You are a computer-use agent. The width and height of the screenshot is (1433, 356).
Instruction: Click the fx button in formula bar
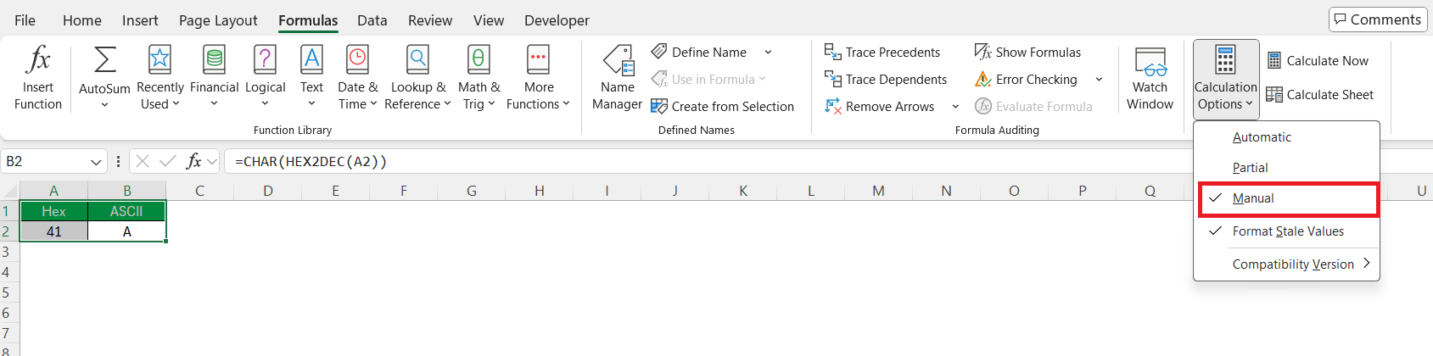point(193,160)
